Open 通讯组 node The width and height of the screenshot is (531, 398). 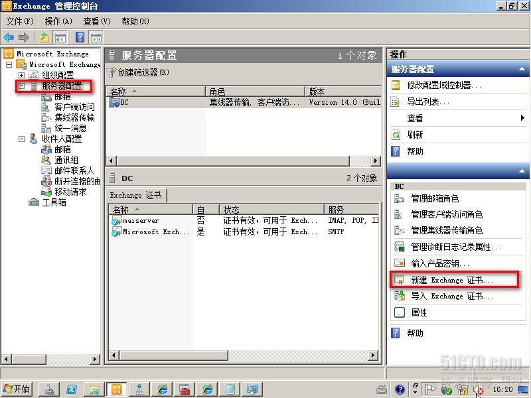coord(66,160)
